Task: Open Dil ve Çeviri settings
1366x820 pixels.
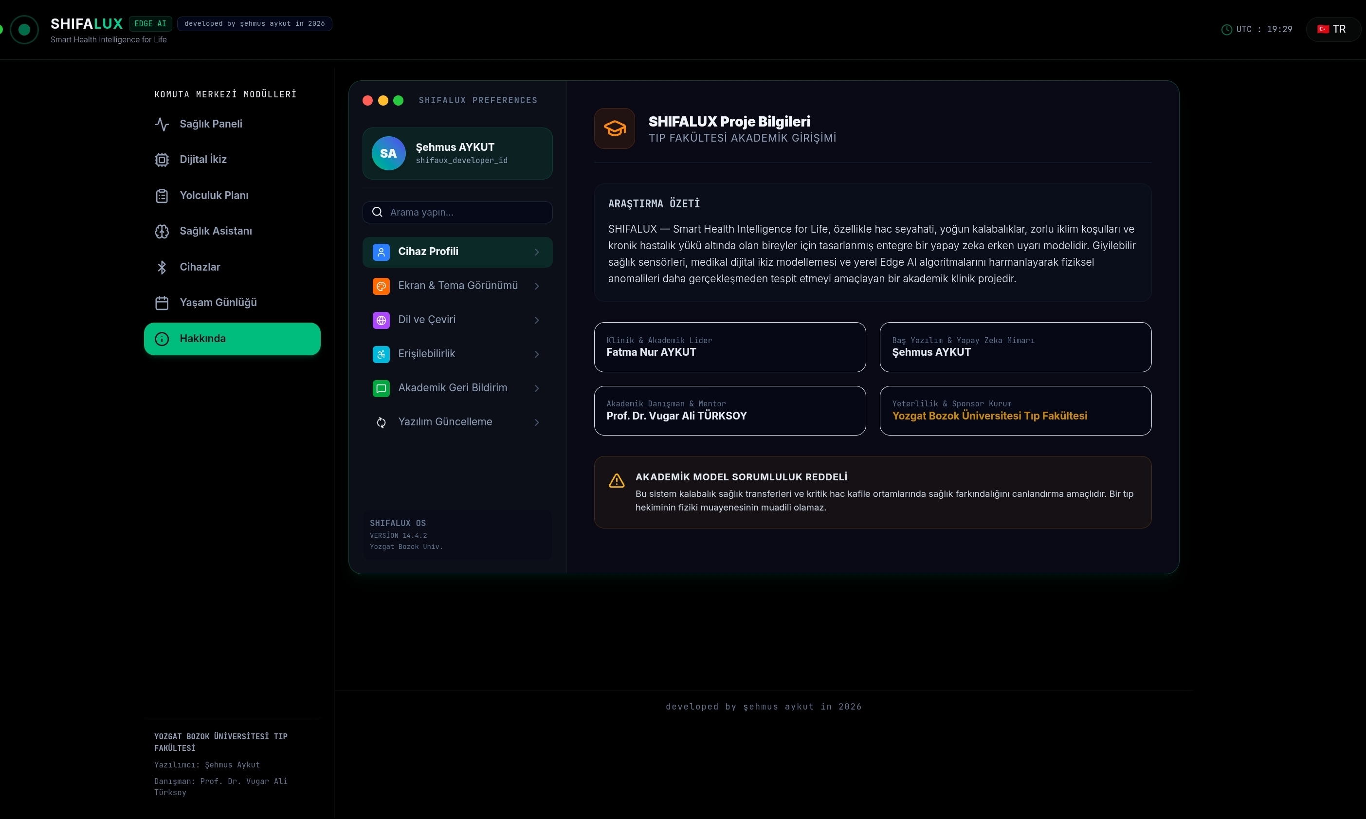Action: point(457,320)
